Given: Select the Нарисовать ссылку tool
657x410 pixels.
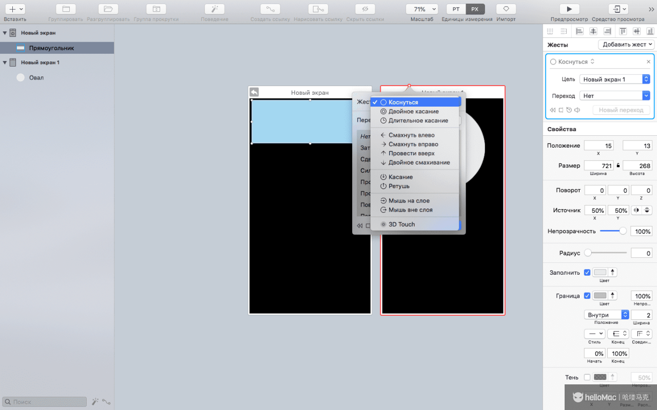Looking at the screenshot, I should (318, 9).
